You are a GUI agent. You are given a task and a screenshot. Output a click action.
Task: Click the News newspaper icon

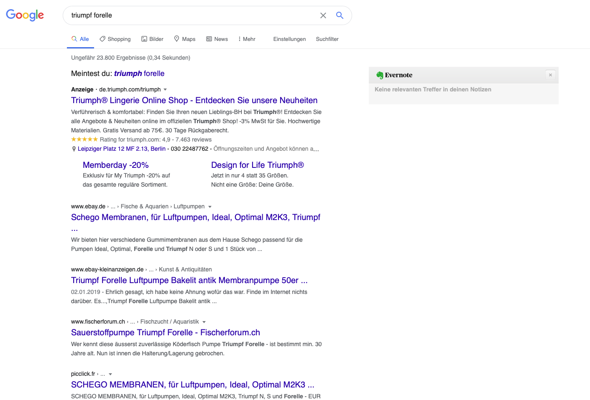click(x=209, y=39)
